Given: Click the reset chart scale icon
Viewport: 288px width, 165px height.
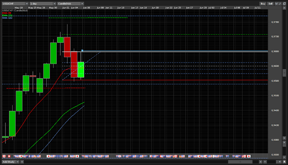Looking at the screenshot, I should pos(284,162).
